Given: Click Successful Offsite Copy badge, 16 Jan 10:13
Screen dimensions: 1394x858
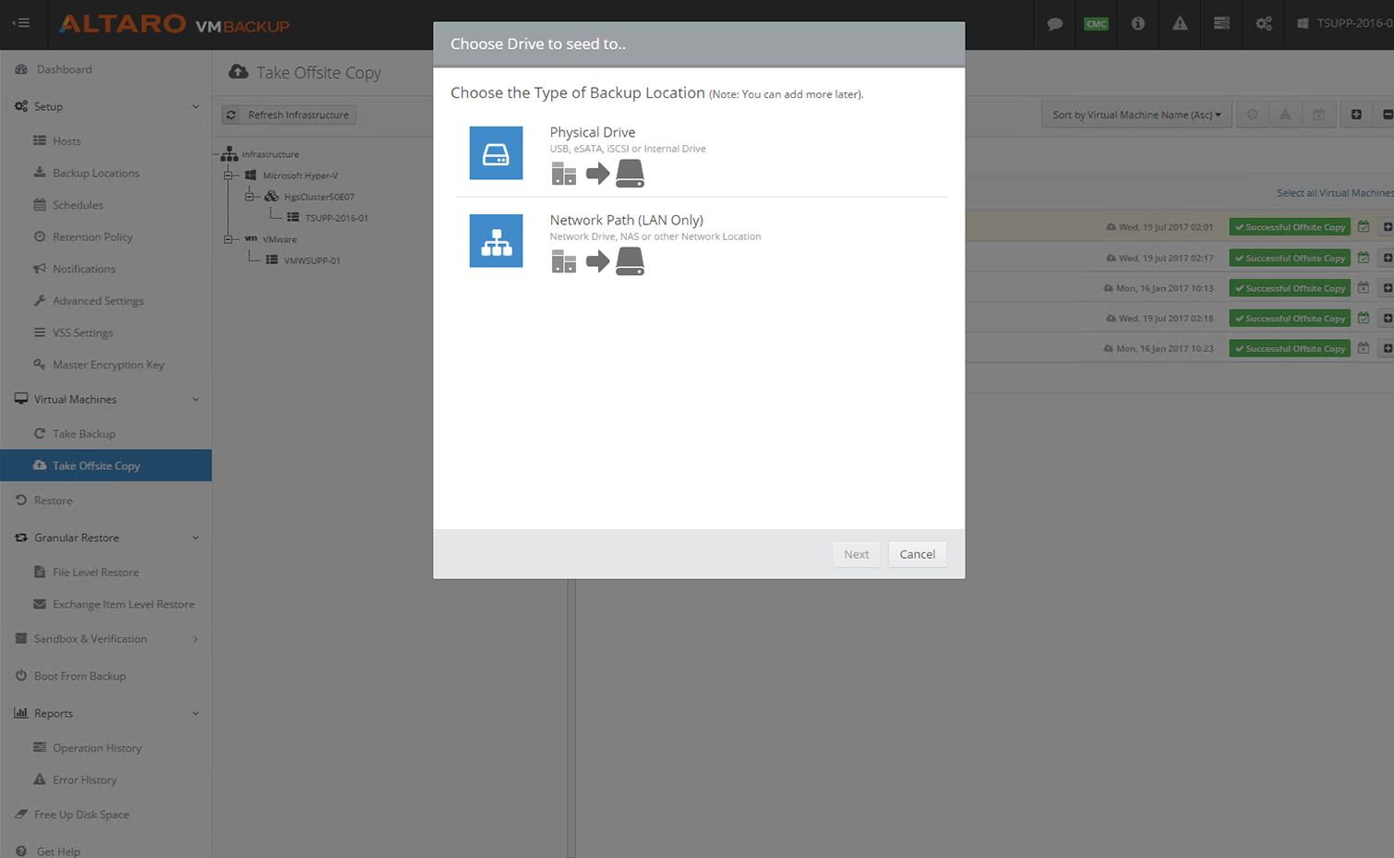Looking at the screenshot, I should (1290, 288).
